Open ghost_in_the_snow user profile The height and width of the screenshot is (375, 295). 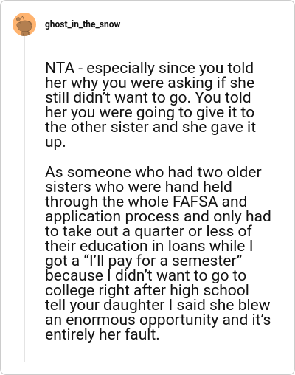click(x=83, y=24)
